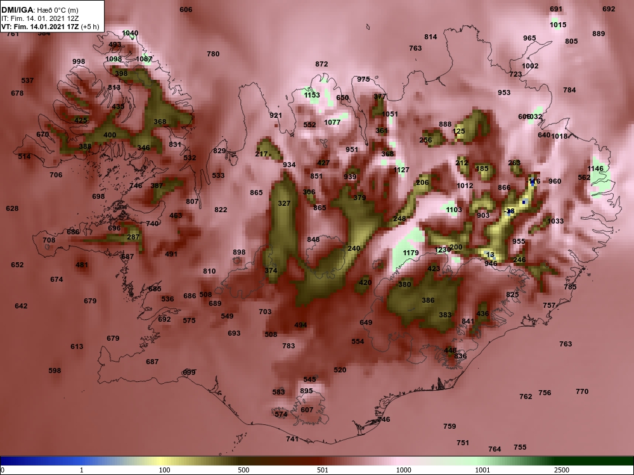
Task: Click the map value '425'
Action: coord(81,120)
